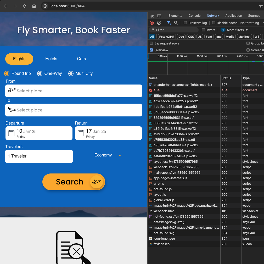264x264 pixels.
Task: Bookmark this page with star icon
Action: tap(261, 6)
